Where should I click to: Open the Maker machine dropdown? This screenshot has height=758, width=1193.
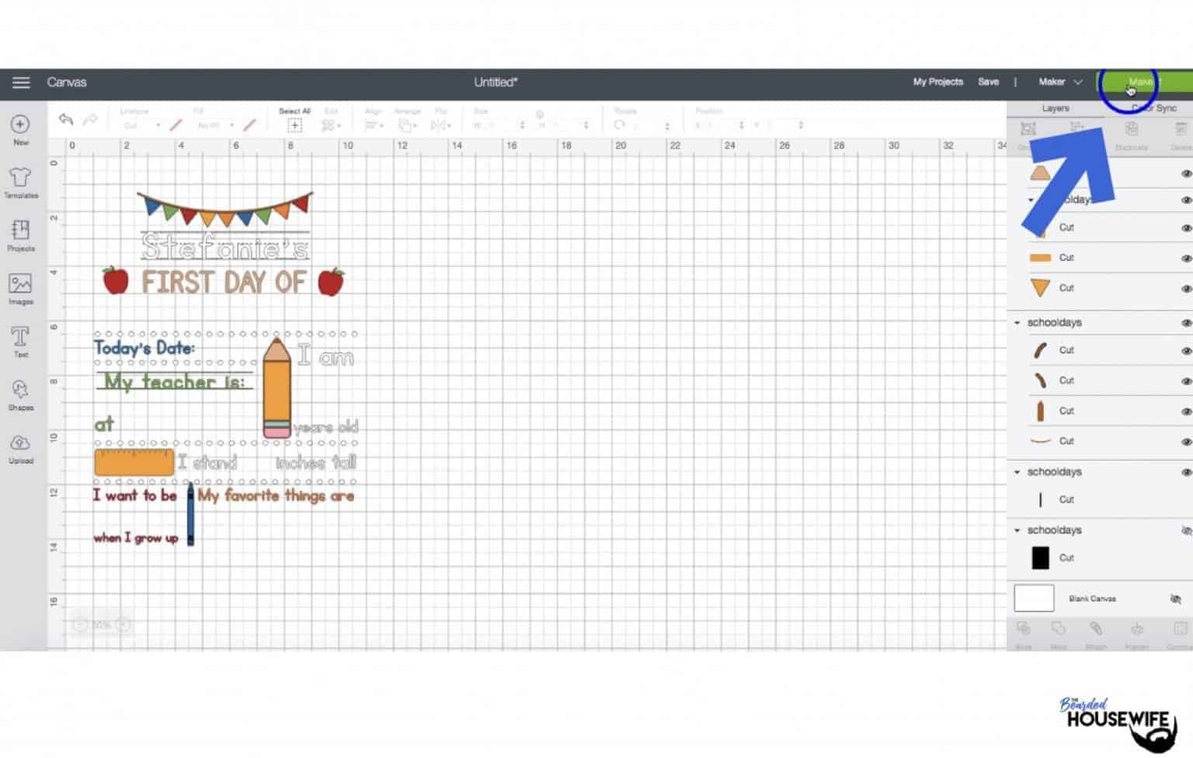coord(1060,82)
